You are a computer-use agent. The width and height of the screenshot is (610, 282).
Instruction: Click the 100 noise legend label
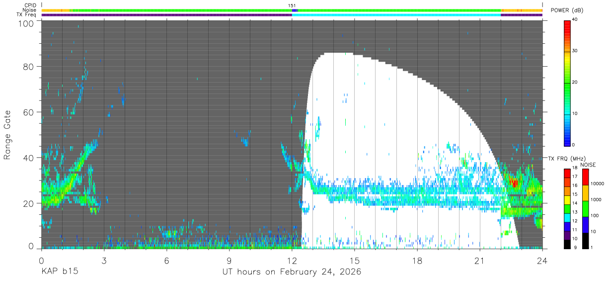596,215
